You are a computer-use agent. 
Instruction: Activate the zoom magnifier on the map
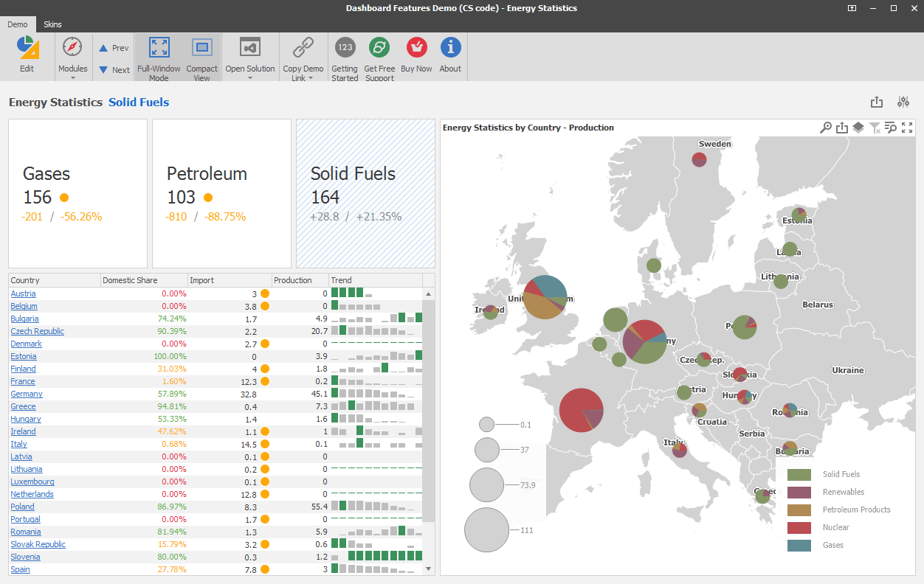pos(826,127)
